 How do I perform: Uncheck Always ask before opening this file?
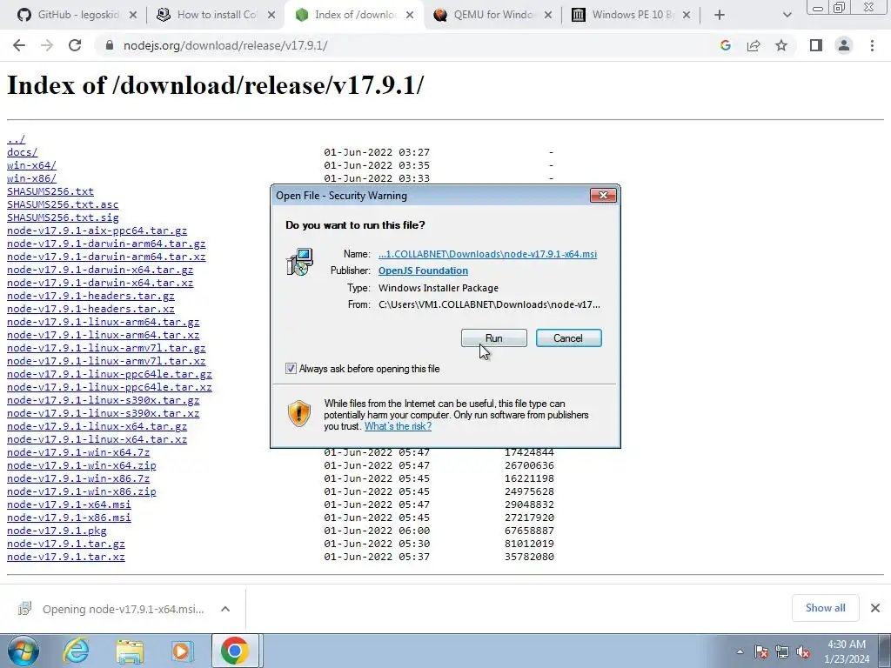click(x=291, y=369)
